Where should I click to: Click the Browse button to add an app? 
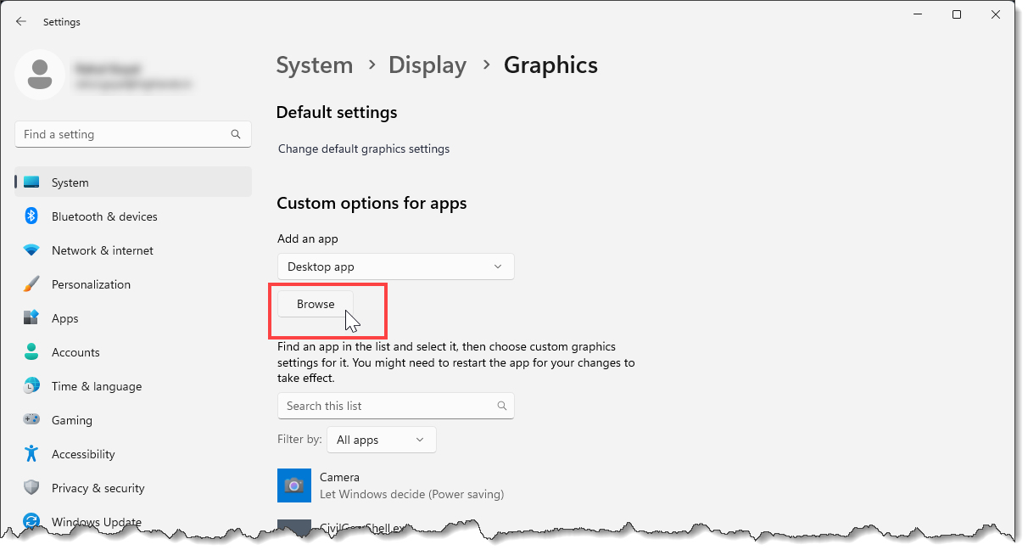tap(315, 303)
